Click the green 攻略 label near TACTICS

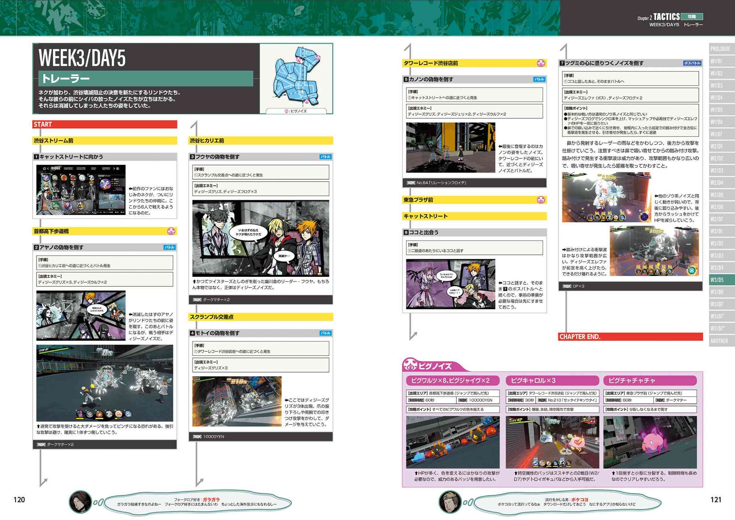pyautogui.click(x=692, y=17)
